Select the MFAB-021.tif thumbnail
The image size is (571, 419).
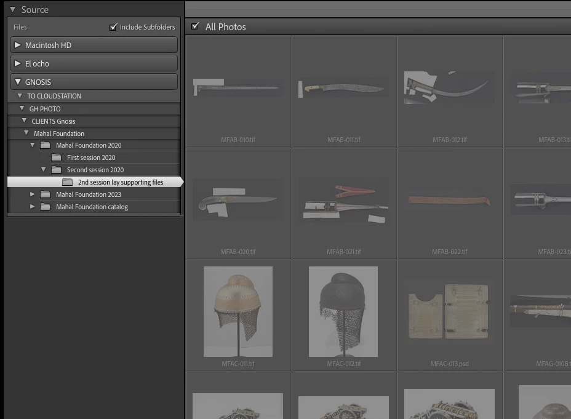[x=343, y=201]
